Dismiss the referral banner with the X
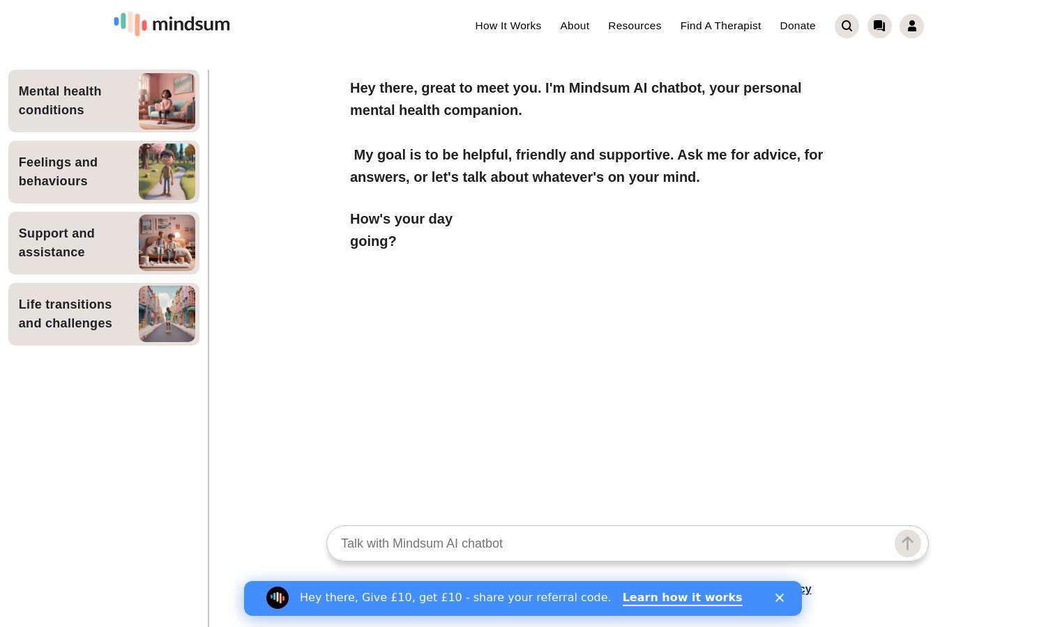The height and width of the screenshot is (627, 1046). coord(780,598)
